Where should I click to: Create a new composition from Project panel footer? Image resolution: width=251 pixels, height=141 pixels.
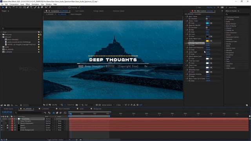coord(8,105)
